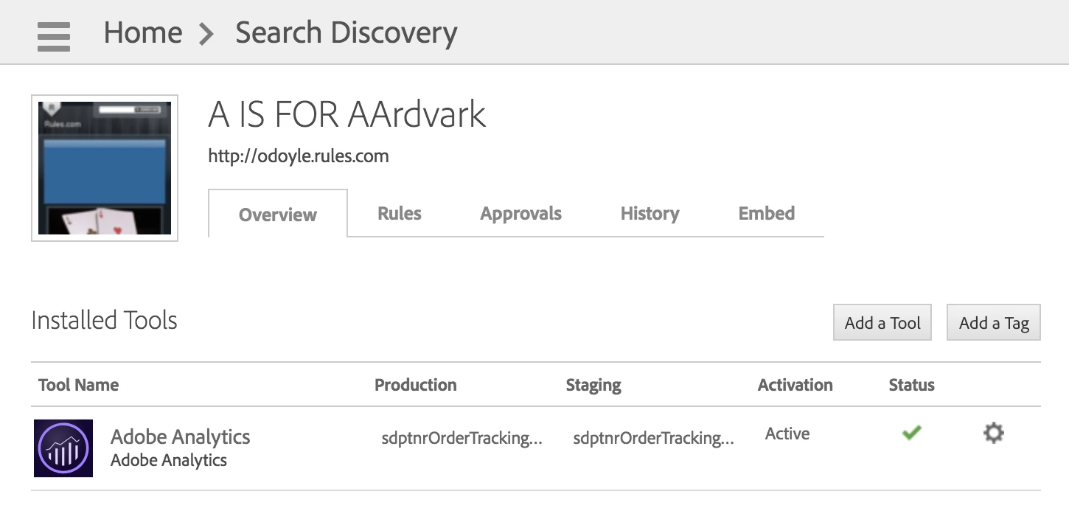Go to Home breadcrumb
Viewport: 1069px width, 522px height.
click(143, 32)
